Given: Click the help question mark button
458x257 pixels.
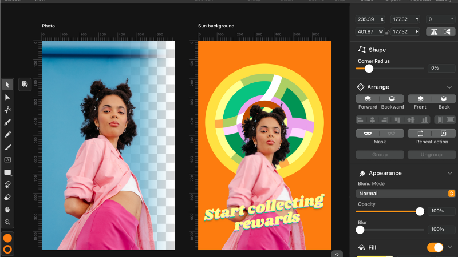Looking at the screenshot, I should click(338, 255).
